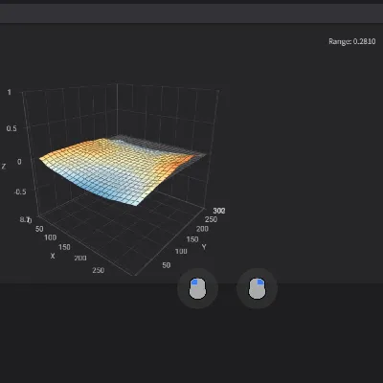Click the Z axis title label
The image size is (383, 383).
click(x=4, y=167)
